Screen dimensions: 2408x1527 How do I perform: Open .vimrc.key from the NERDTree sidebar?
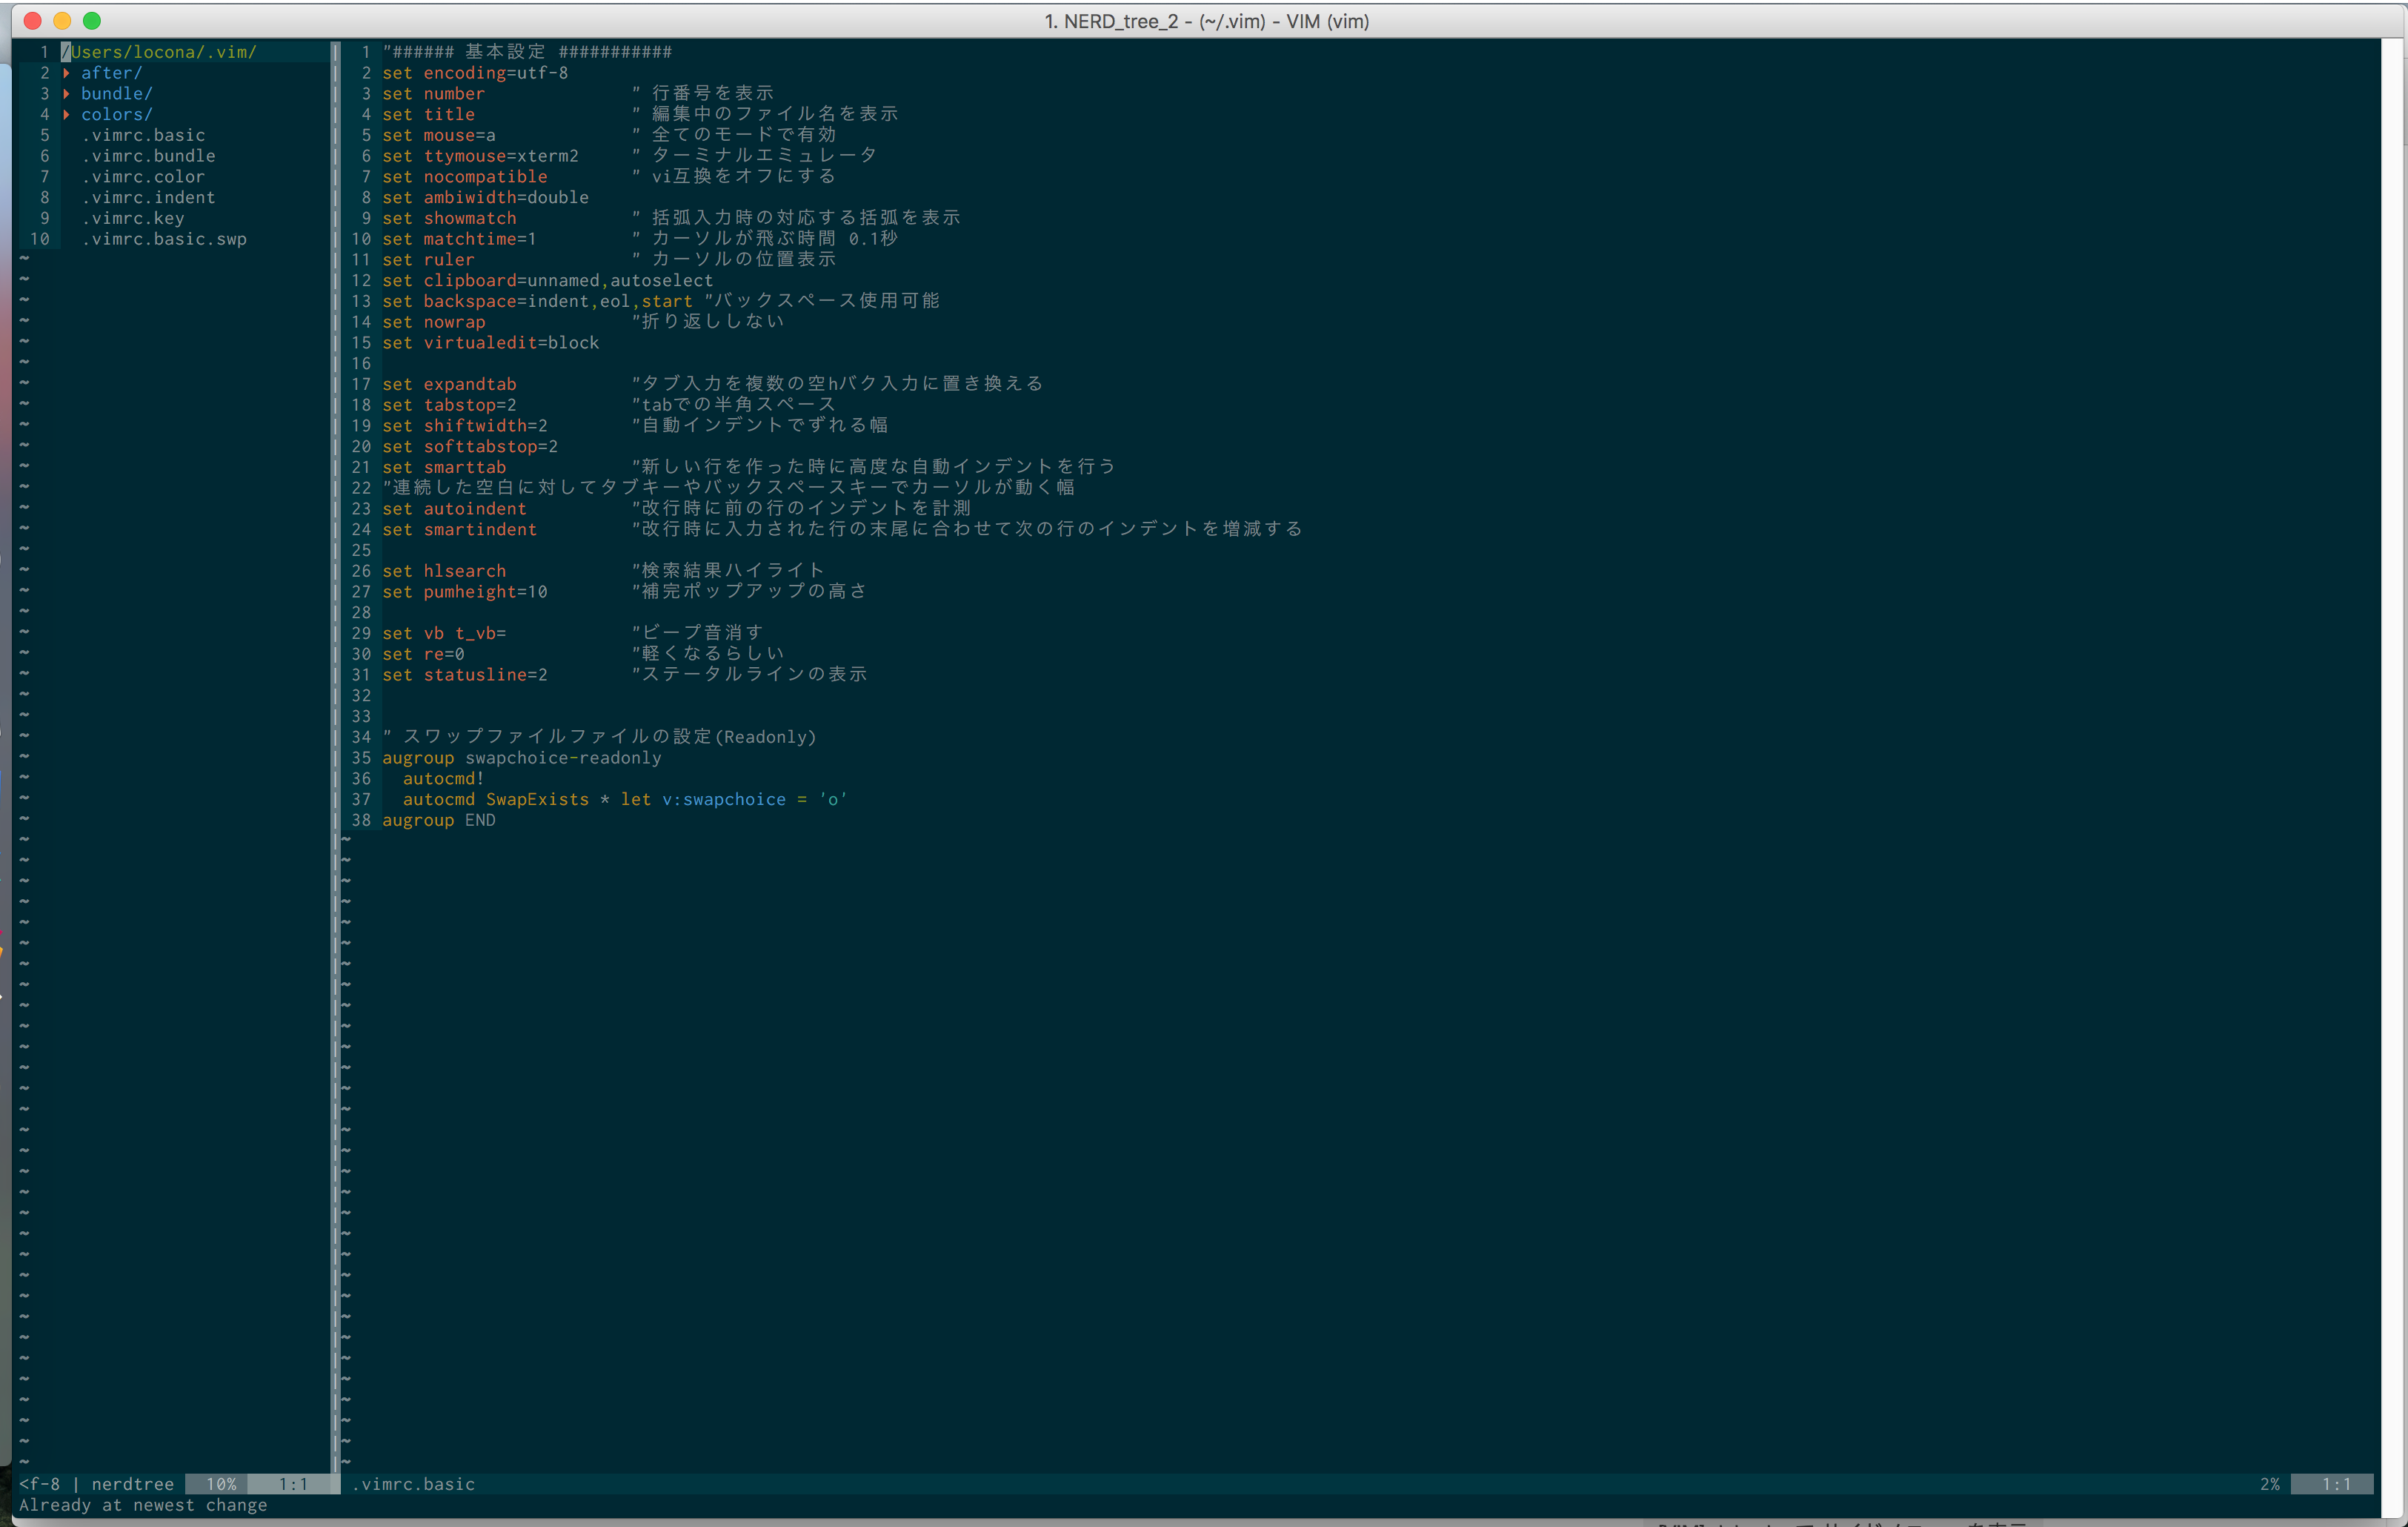133,218
